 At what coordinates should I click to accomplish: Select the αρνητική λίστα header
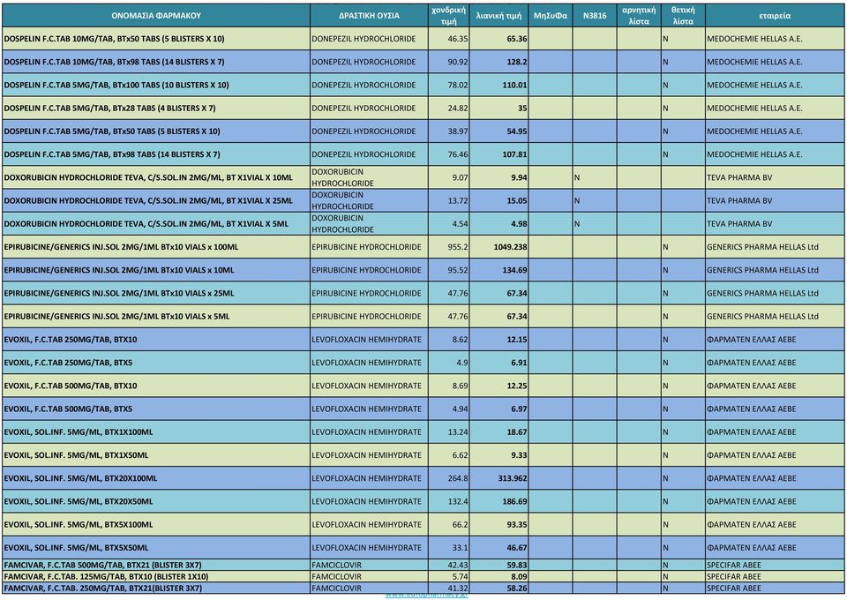(x=639, y=16)
